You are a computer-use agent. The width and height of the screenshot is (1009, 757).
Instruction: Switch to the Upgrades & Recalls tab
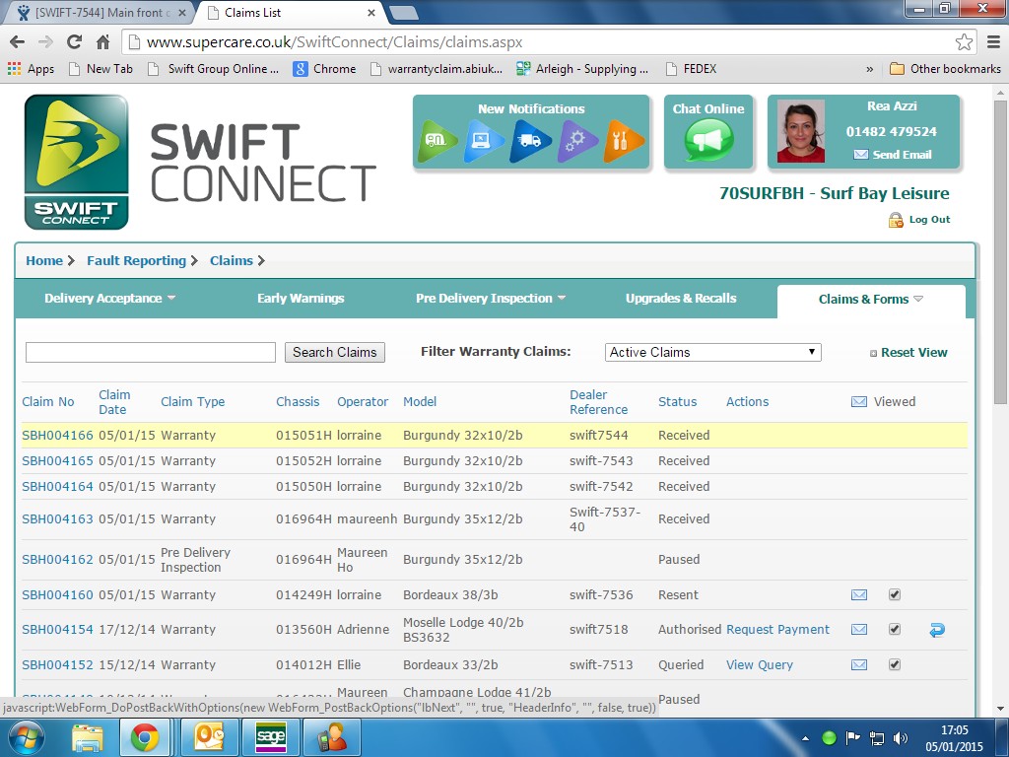(x=681, y=299)
